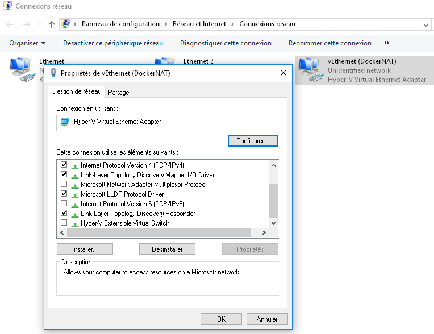Select the vEthernet (DockerNAT) adapter icon
Screen dimensions: 434x334
tap(311, 70)
